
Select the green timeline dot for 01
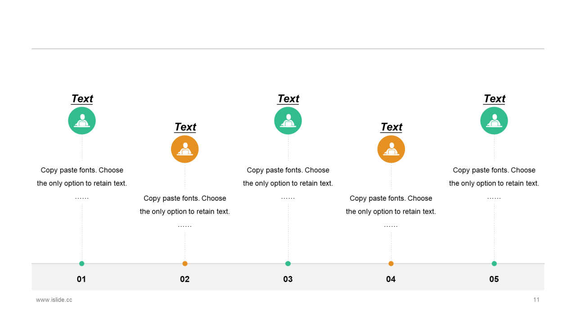(x=82, y=264)
